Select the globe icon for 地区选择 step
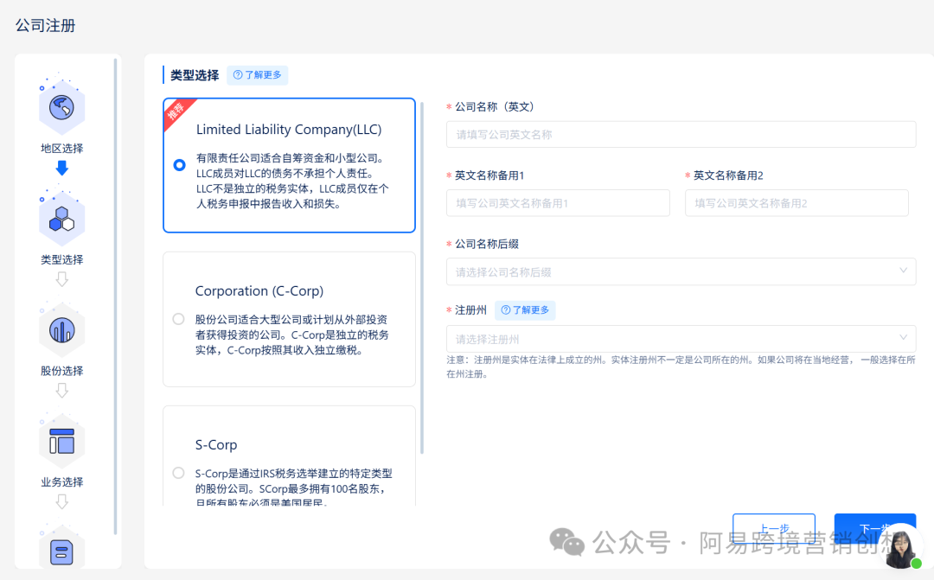The image size is (934, 580). [61, 105]
